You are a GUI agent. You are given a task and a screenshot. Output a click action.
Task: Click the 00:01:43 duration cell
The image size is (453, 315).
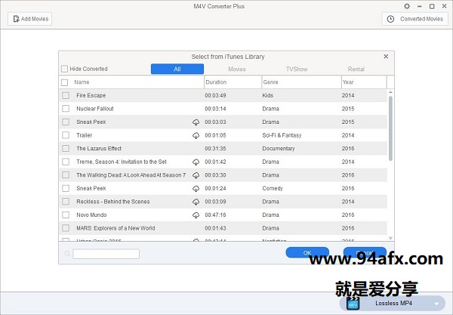[x=215, y=228]
